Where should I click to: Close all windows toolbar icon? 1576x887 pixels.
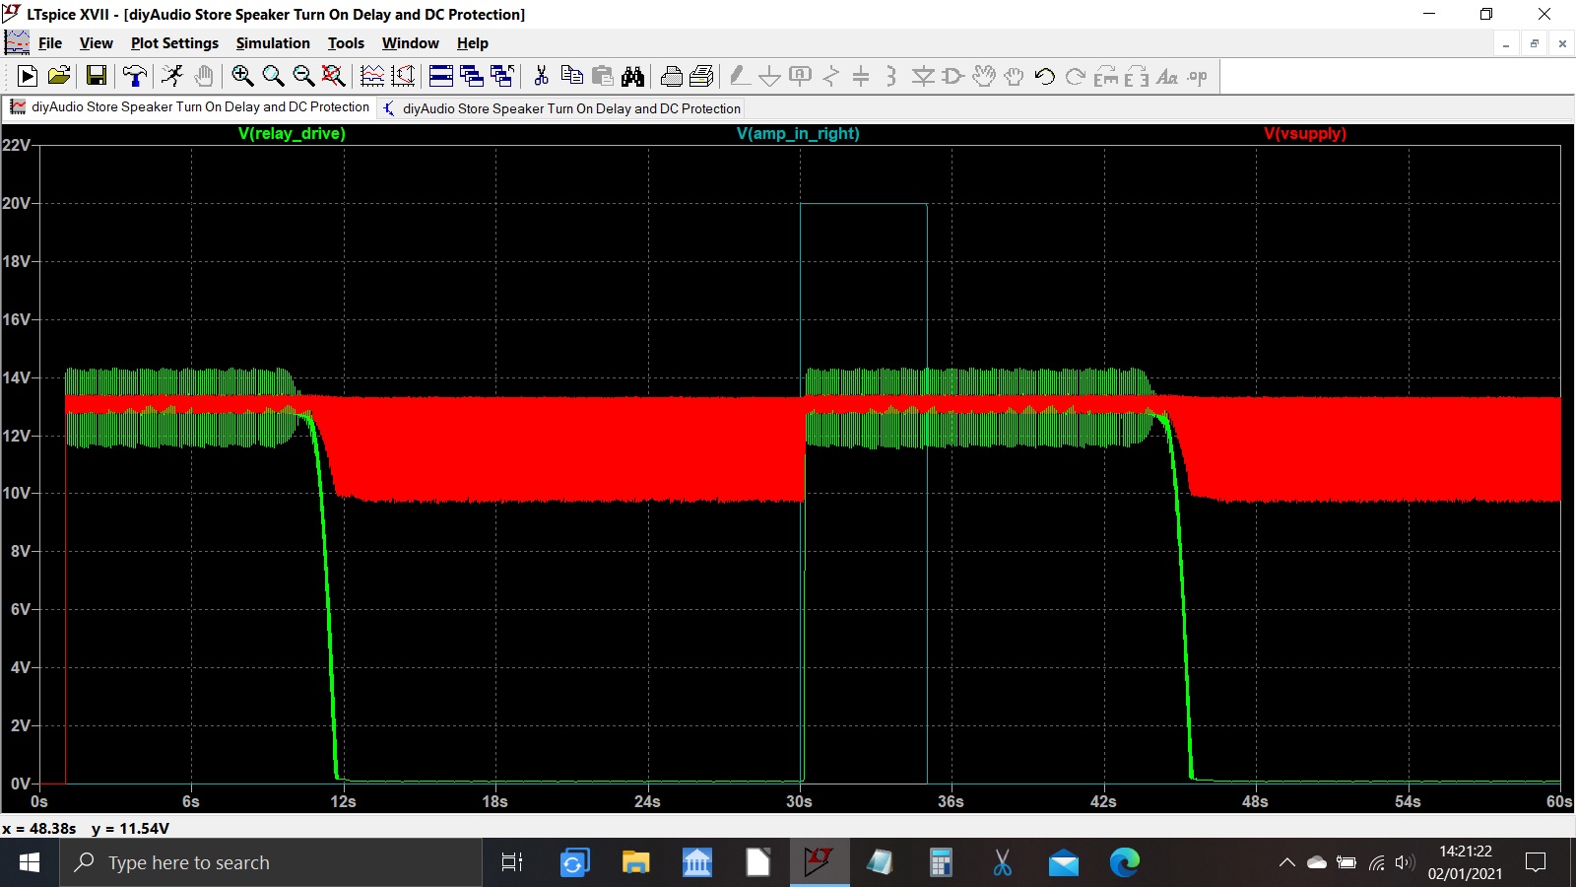[x=502, y=76]
